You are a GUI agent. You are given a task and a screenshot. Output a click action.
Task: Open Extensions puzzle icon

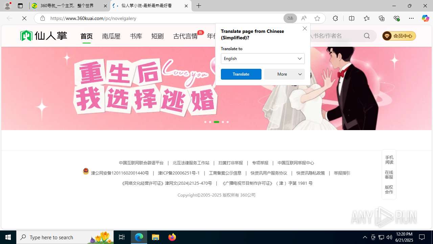pyautogui.click(x=335, y=18)
